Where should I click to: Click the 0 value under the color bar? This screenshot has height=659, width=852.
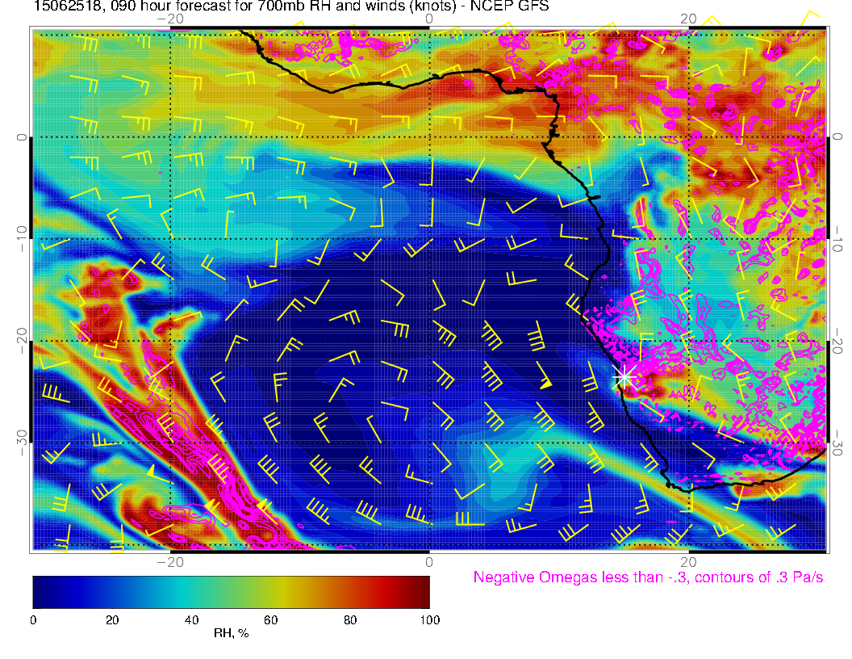(33, 619)
